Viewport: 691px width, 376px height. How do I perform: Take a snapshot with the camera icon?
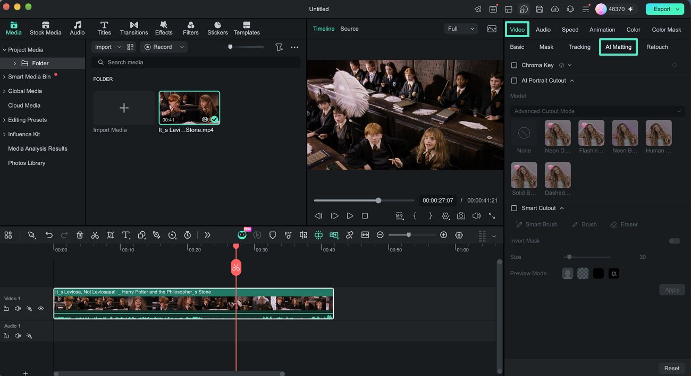[x=461, y=216]
